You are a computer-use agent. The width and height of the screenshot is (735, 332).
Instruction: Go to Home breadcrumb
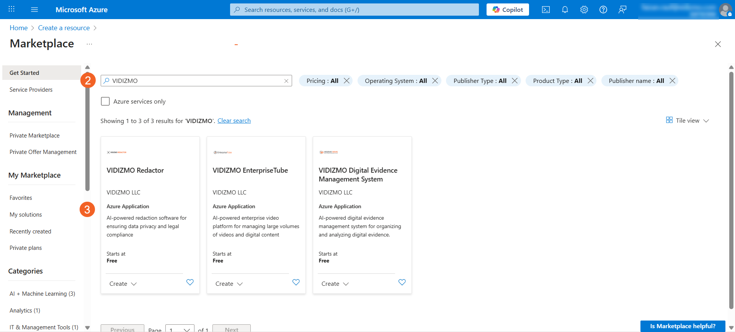(18, 28)
